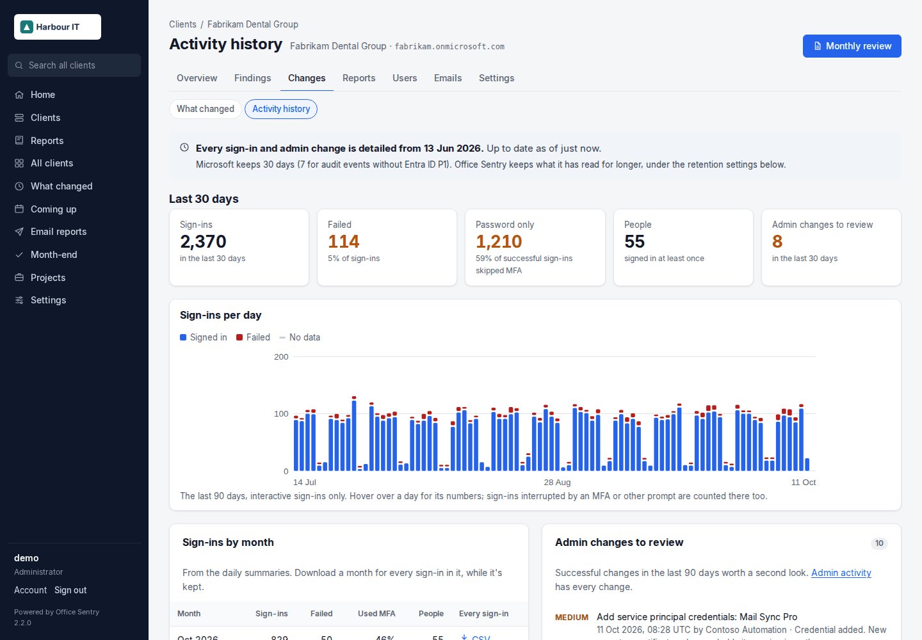Open the Account link

30,590
